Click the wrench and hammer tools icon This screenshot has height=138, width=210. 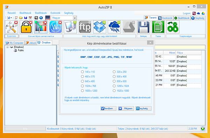pos(12,27)
